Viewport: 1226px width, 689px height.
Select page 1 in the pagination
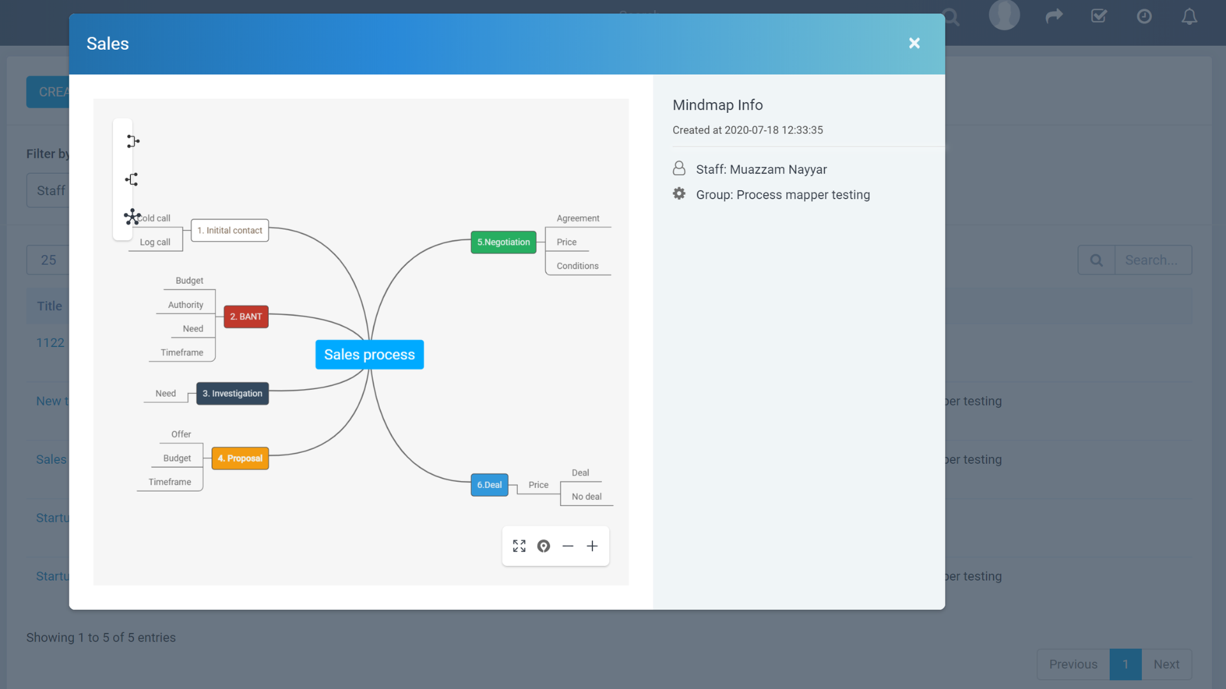(x=1125, y=664)
